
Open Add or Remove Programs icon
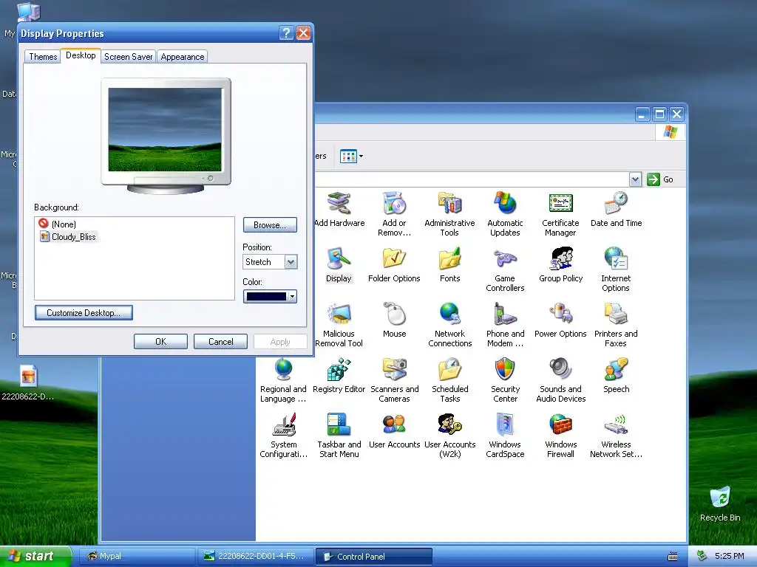[395, 204]
